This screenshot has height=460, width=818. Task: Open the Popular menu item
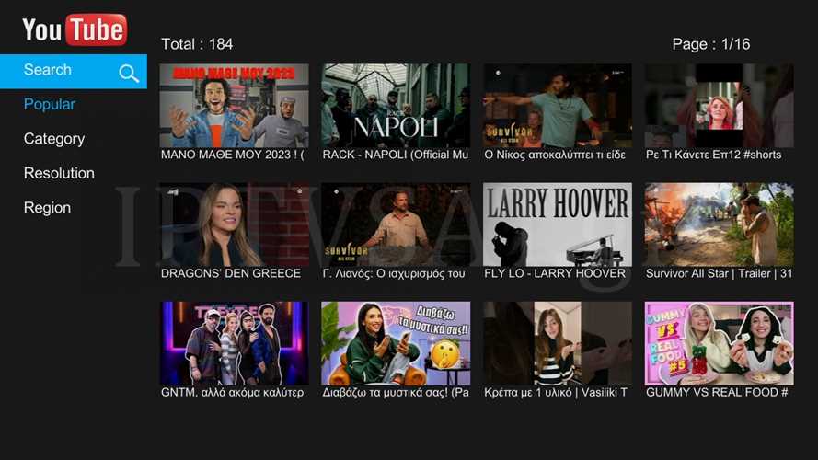pos(50,105)
